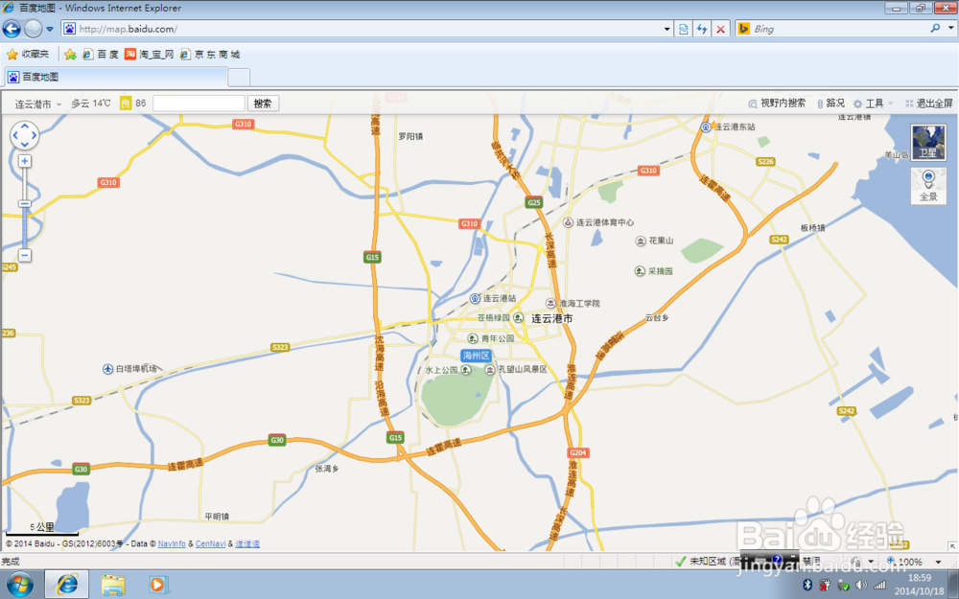This screenshot has width=959, height=599.
Task: Click the 花果山 scenic spot marker
Action: [x=641, y=241]
